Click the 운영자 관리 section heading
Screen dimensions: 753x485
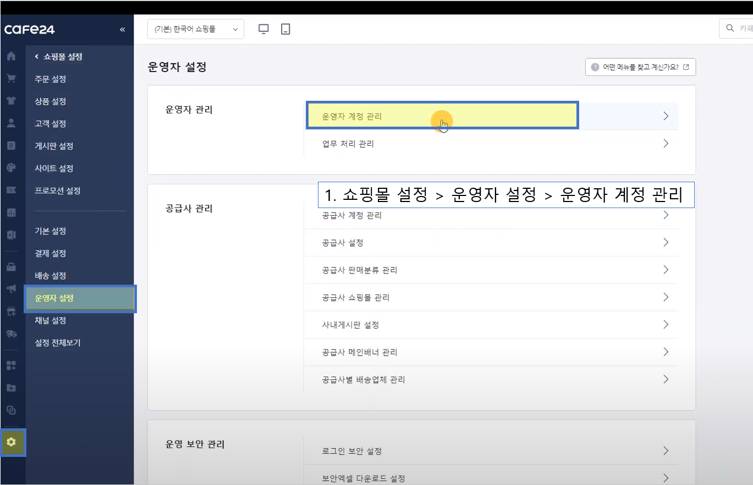coord(189,110)
